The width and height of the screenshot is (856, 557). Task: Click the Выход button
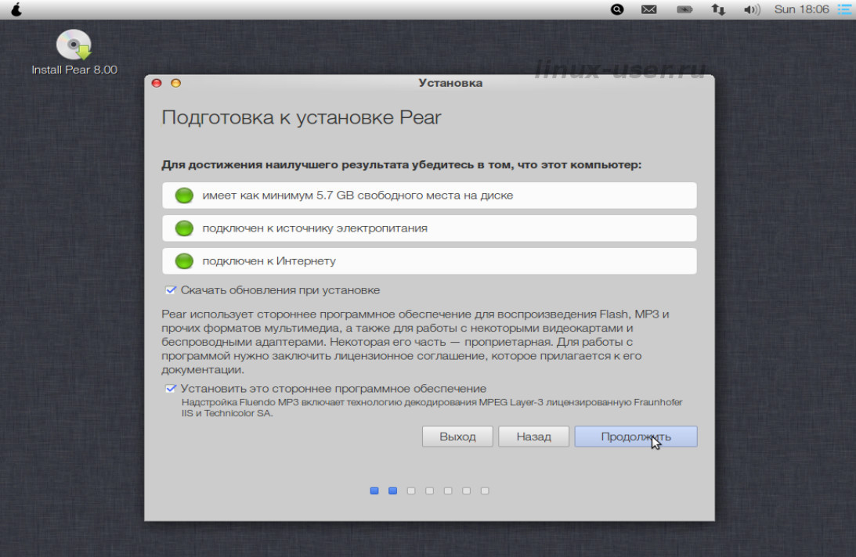coord(457,437)
